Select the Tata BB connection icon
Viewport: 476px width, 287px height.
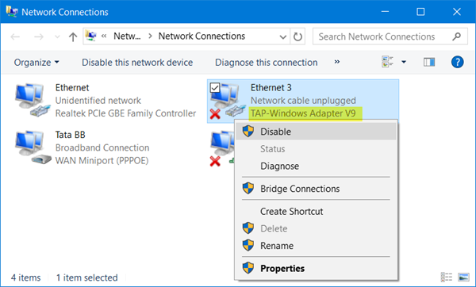[33, 147]
